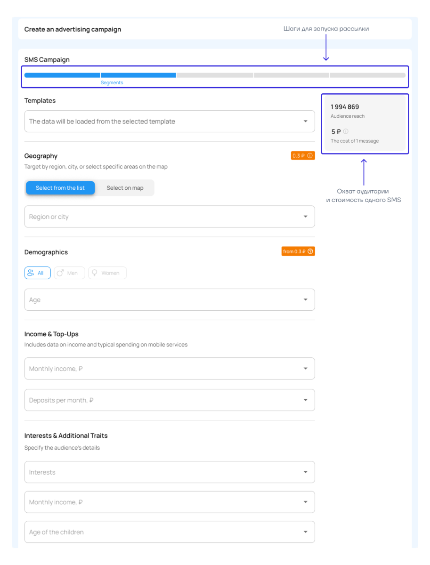Select the Men gender filter
The width and height of the screenshot is (430, 565).
coord(69,273)
